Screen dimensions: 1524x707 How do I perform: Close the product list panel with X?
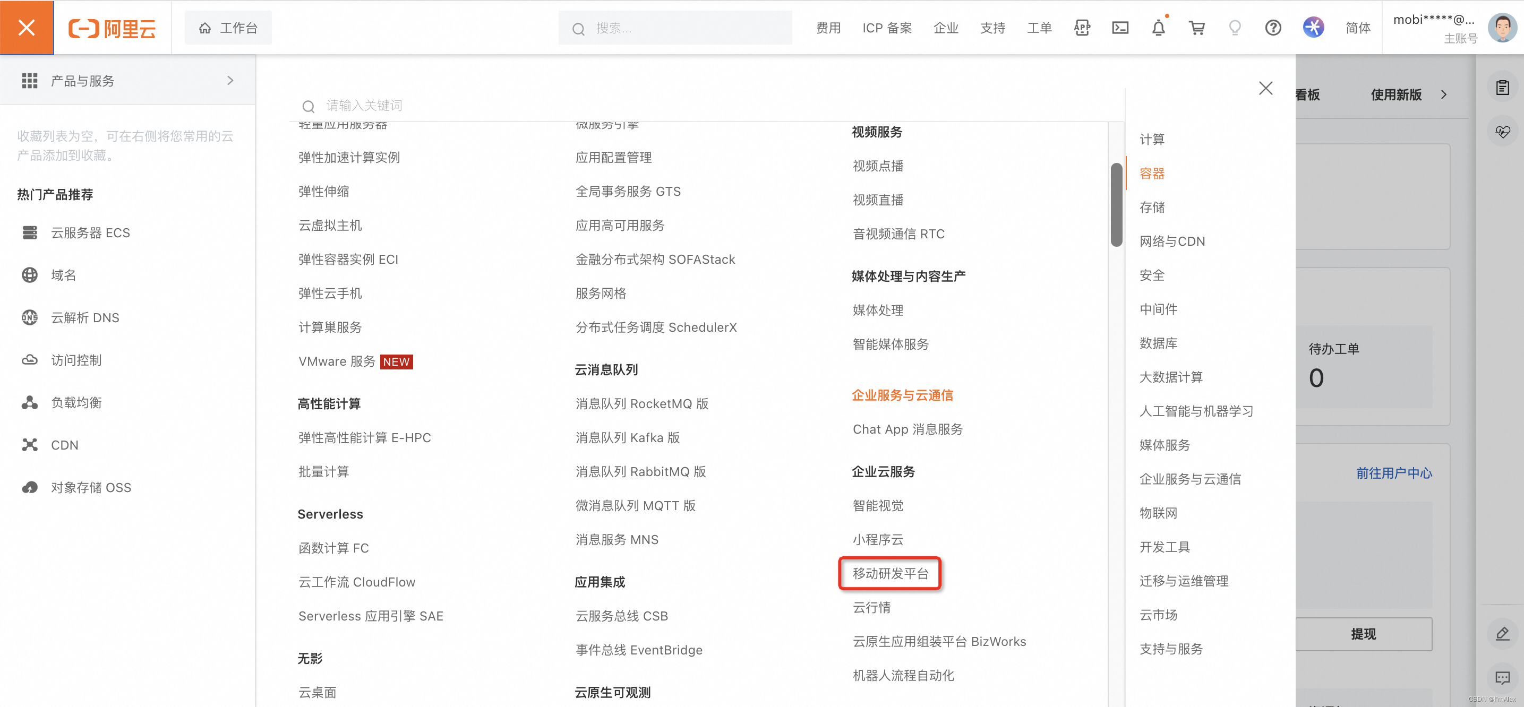coord(1265,88)
